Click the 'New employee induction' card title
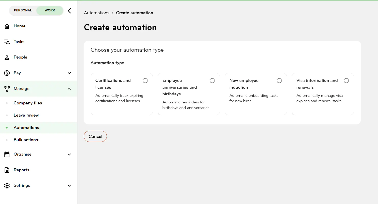 coord(244,84)
